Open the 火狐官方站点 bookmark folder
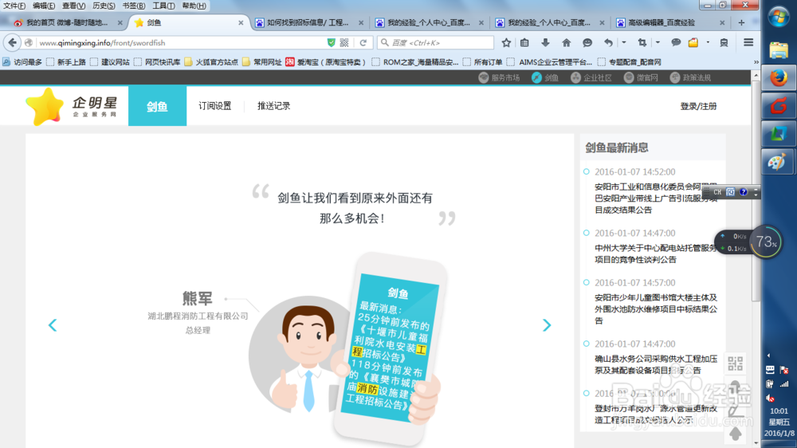 tap(211, 62)
